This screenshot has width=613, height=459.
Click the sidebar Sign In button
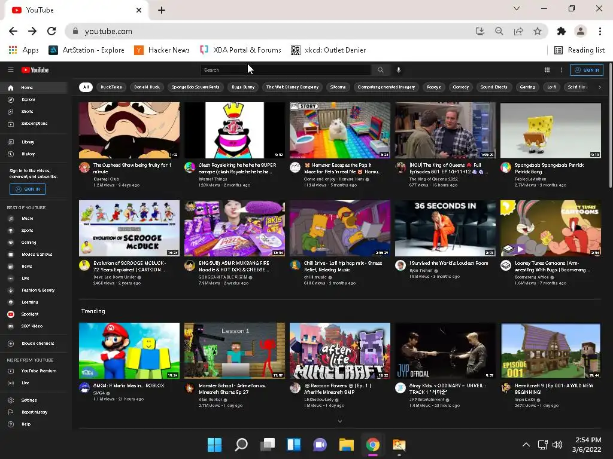[x=28, y=189]
